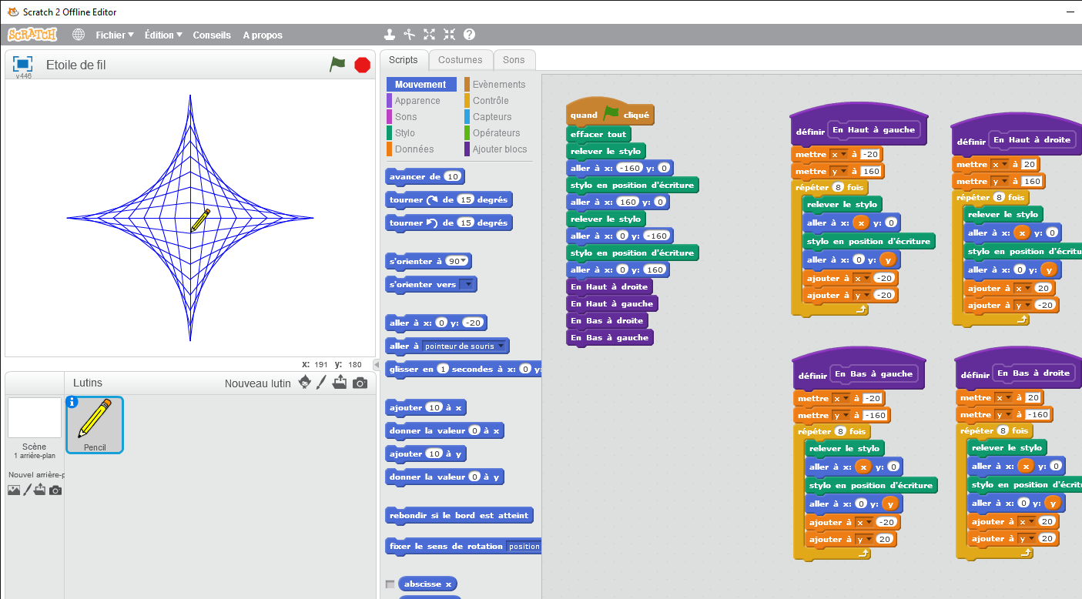Open the Fichier menu
Screen dimensions: 1082x599
[114, 35]
